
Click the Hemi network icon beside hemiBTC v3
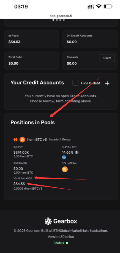coord(15,139)
